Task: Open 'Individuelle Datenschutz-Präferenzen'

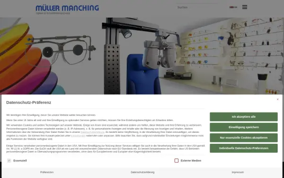Action: 244,148
